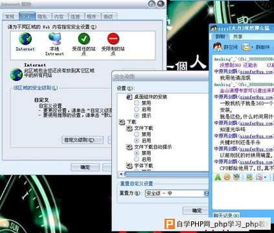Choose the red restricted sites icon
274x233 pixels.
pyautogui.click(x=113, y=39)
